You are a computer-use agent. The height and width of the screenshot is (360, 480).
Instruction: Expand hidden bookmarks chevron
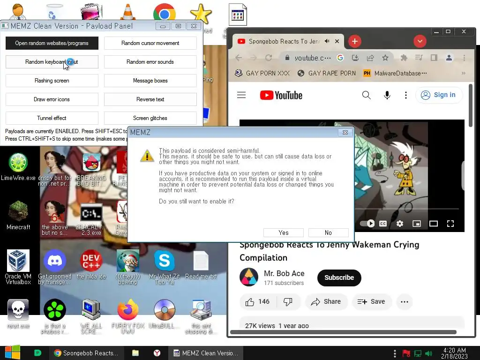[x=464, y=73]
